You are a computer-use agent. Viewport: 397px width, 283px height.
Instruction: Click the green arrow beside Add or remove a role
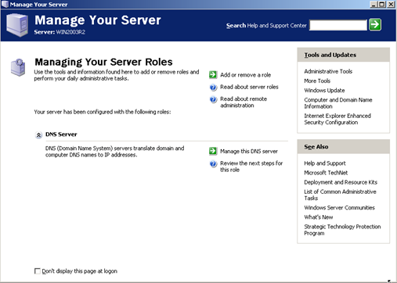pyautogui.click(x=213, y=74)
